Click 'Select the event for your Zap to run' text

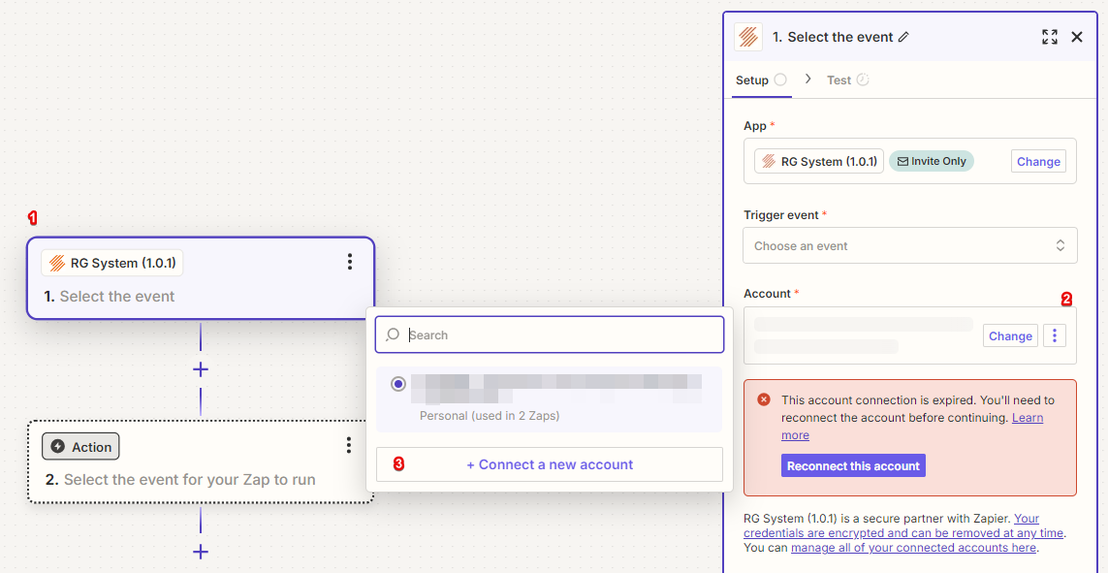pyautogui.click(x=189, y=480)
